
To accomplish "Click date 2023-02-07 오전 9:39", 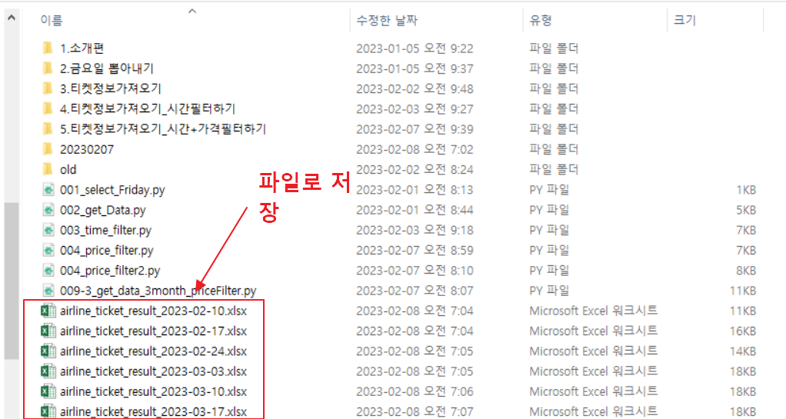I will point(415,129).
